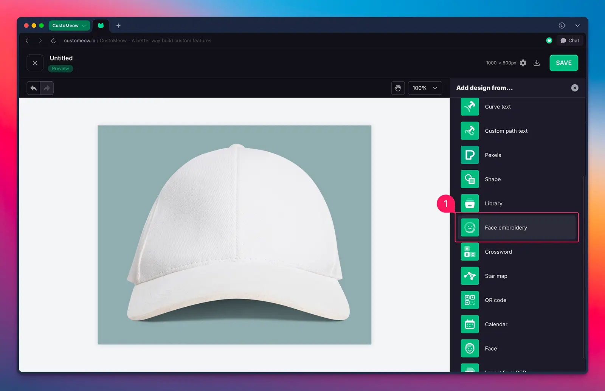Image resolution: width=605 pixels, height=391 pixels.
Task: Click the customeow.io address bar
Action: tap(138, 40)
